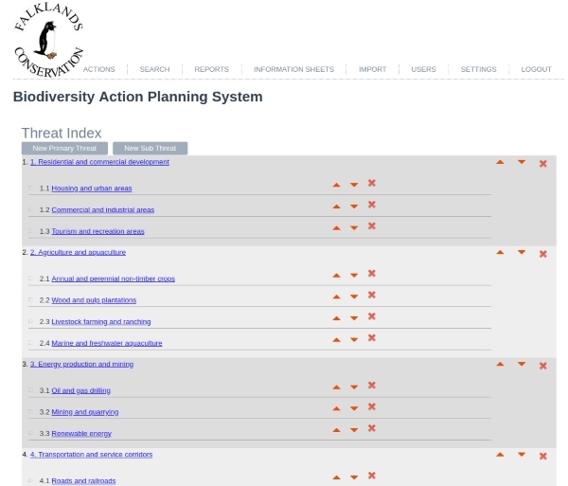Image resolution: width=568 pixels, height=486 pixels.
Task: Delete the Tourism and recreation areas sub-threat
Action: 372,225
